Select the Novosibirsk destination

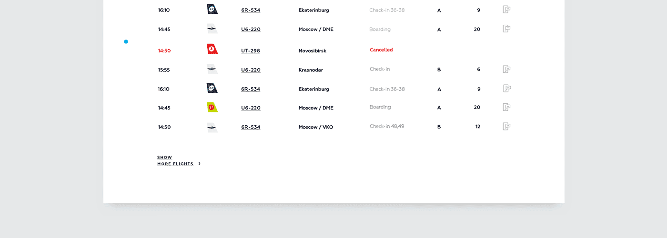[313, 51]
